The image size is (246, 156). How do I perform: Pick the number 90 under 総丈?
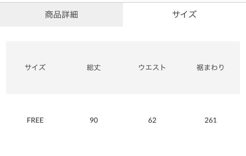[94, 120]
